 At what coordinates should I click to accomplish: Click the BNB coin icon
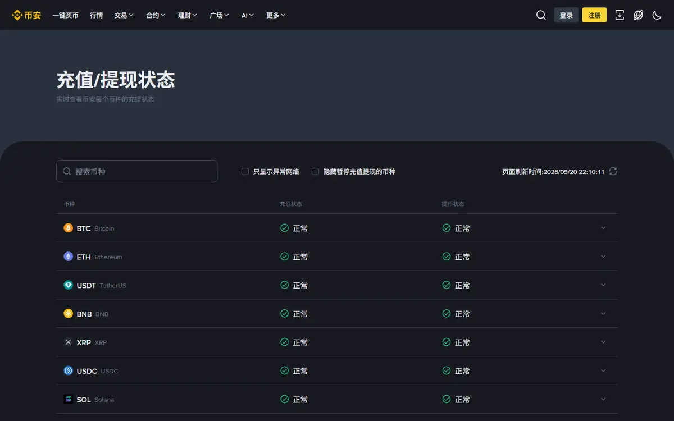(69, 314)
